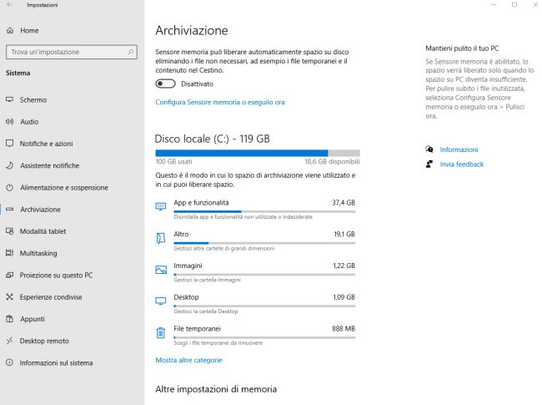This screenshot has height=405, width=542.
Task: Click the Proiezione su questo PC icon
Action: (x=10, y=275)
